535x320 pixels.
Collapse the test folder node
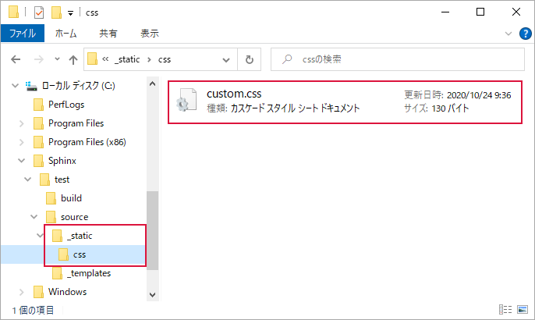point(27,180)
